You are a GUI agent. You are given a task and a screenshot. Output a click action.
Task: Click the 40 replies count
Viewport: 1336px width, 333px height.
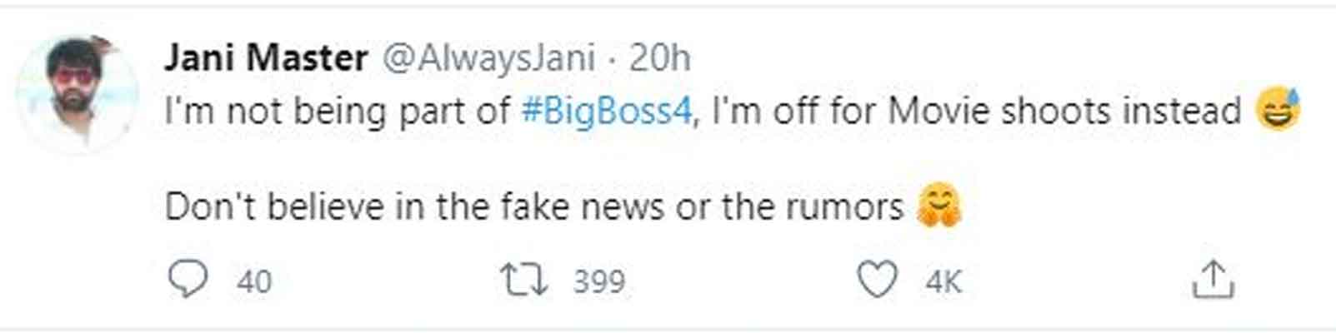point(254,281)
